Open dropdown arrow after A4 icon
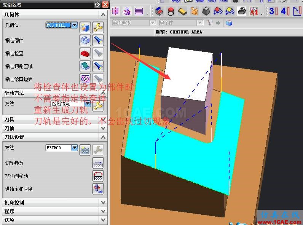 coord(262,14)
